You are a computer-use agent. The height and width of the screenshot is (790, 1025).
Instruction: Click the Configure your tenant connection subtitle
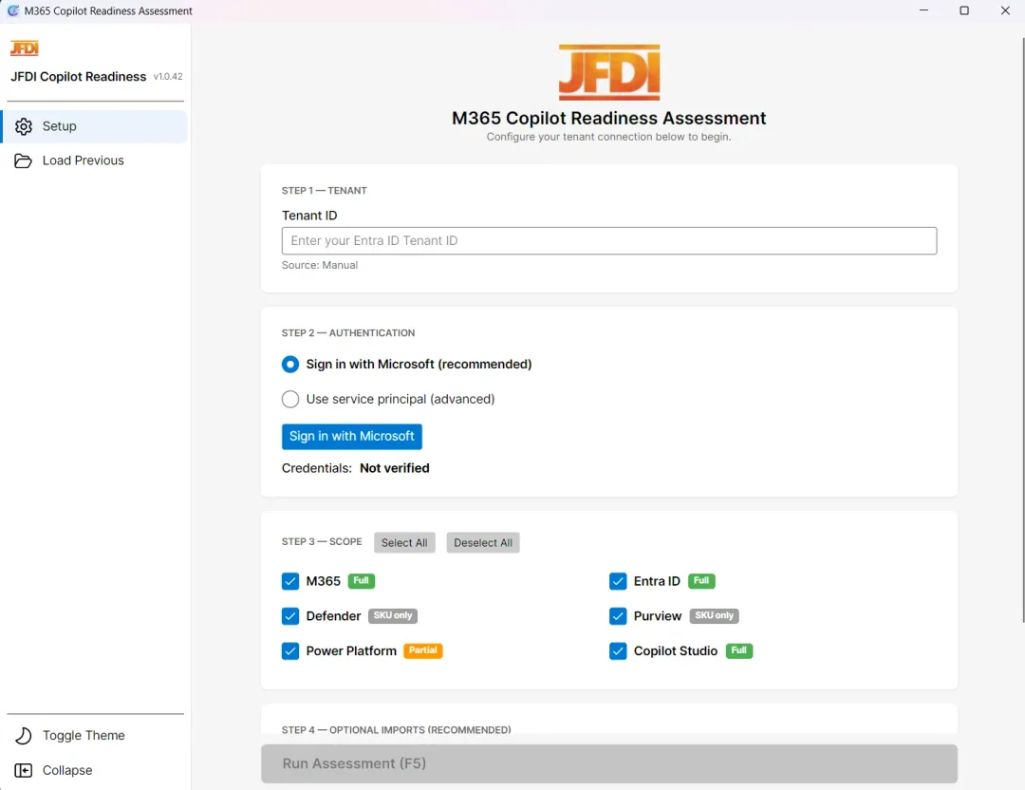[608, 137]
